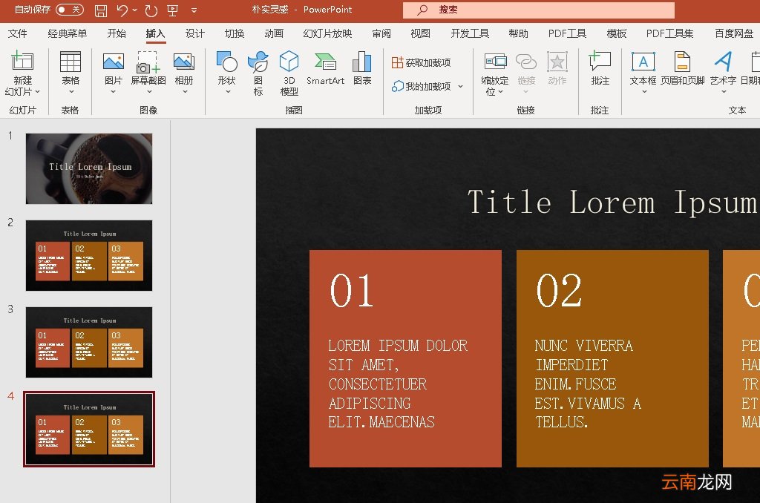
Task: Toggle the 自动保存 AutoSave switch
Action: (x=69, y=10)
